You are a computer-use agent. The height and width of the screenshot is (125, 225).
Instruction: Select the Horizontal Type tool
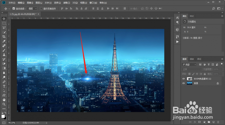[x=4, y=86]
